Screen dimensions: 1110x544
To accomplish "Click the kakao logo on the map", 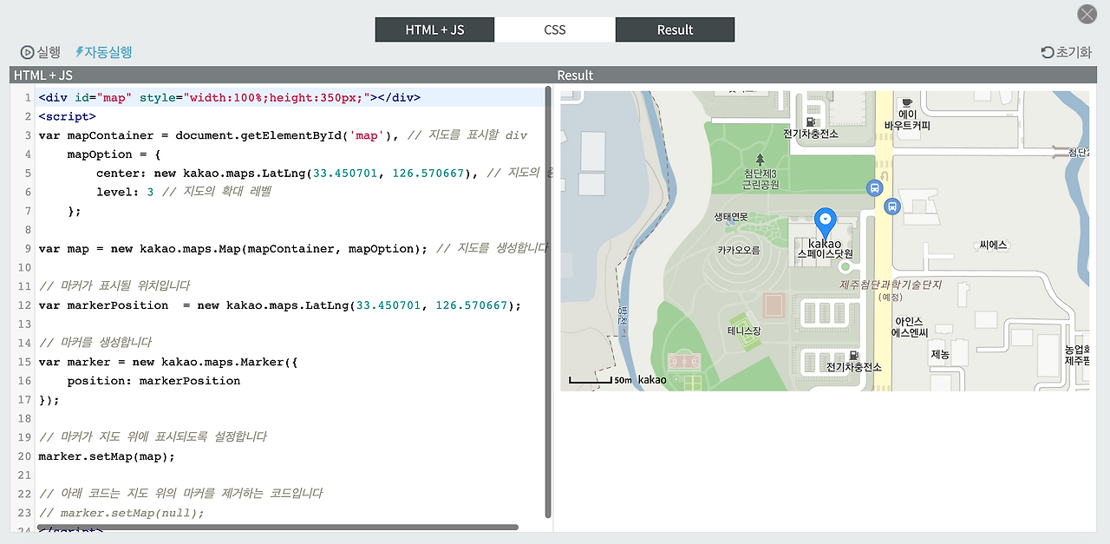I will tap(652, 380).
